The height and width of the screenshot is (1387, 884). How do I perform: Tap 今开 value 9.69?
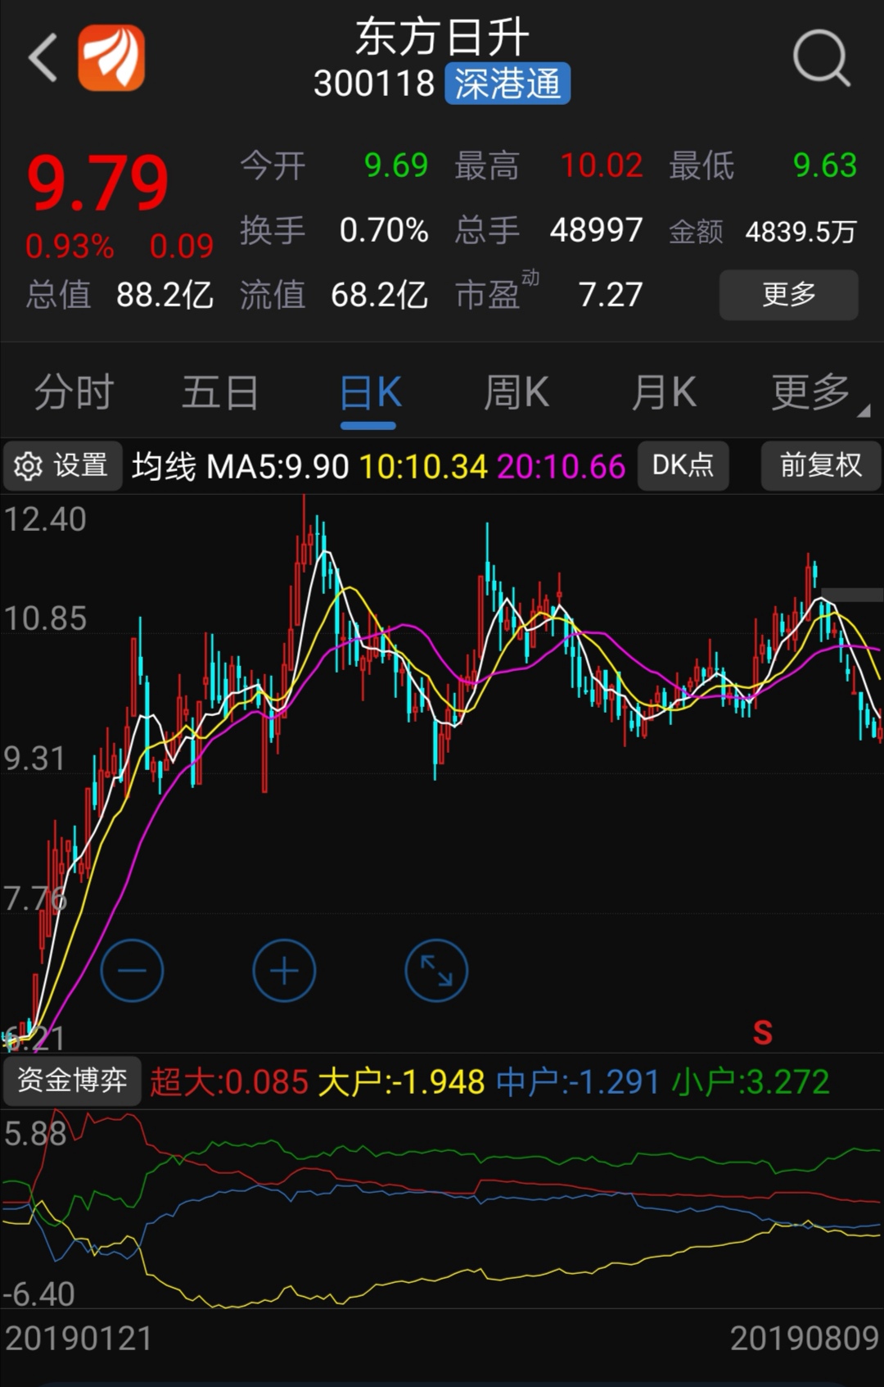coord(396,165)
